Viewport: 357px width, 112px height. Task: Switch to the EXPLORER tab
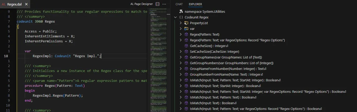coord(195,4)
